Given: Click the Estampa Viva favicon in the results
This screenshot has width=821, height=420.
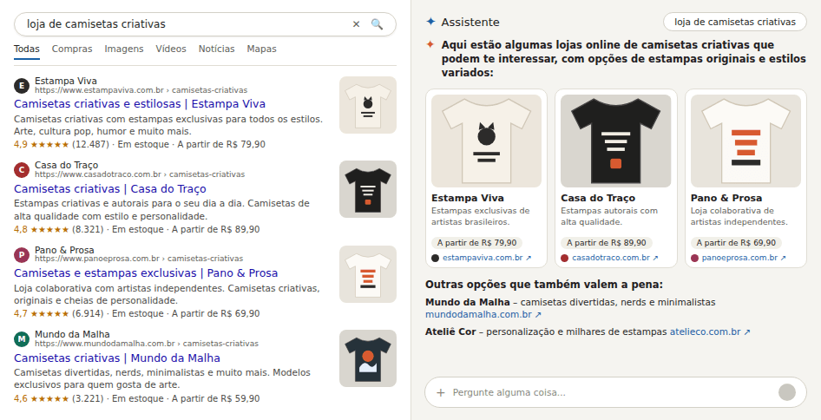Looking at the screenshot, I should (x=22, y=85).
